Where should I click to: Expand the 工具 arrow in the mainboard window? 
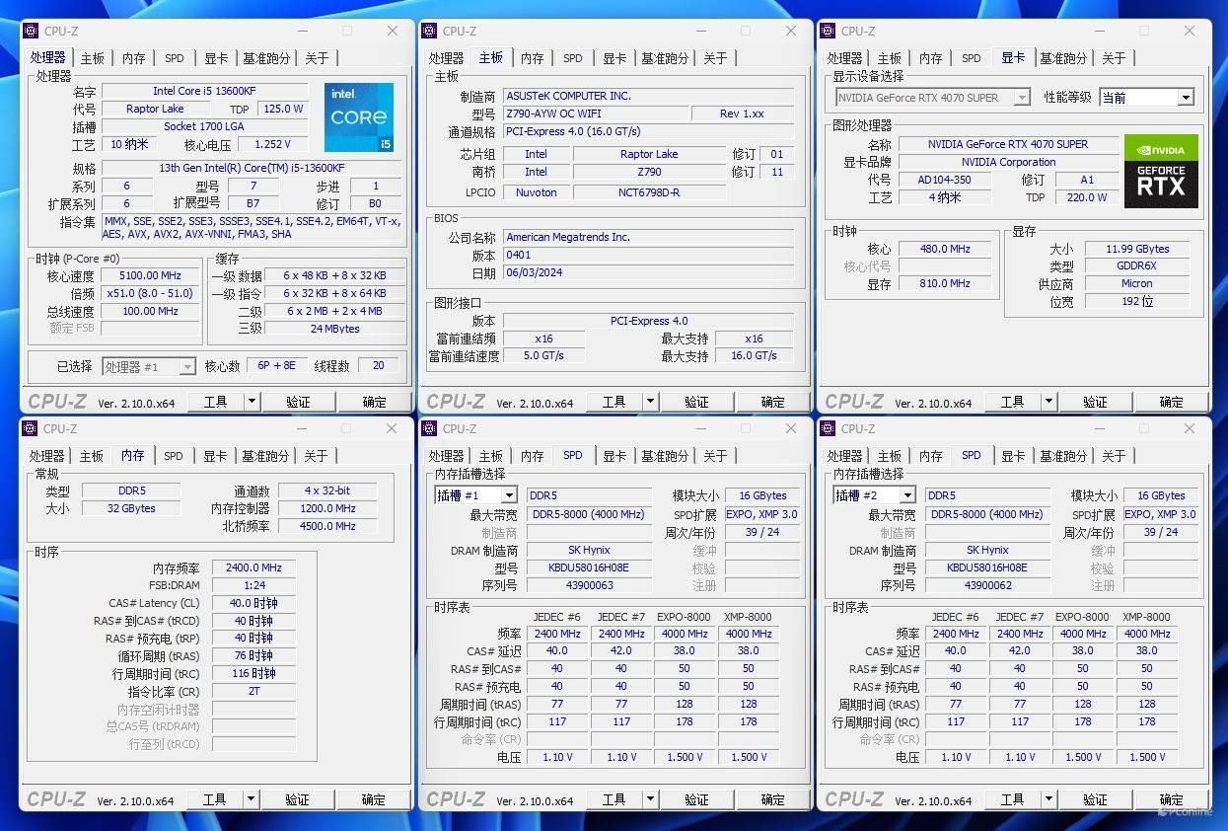[650, 402]
